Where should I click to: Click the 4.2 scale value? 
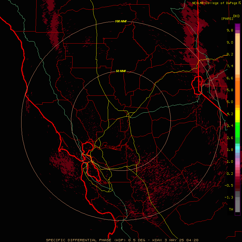click(230, 114)
